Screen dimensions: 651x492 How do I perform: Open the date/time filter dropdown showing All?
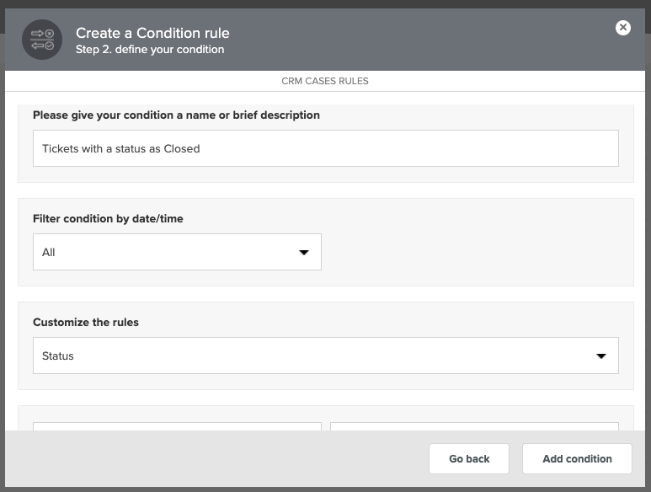point(177,252)
